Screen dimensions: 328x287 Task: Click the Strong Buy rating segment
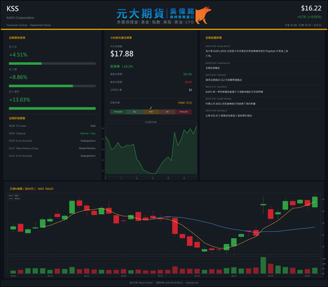[x=118, y=112]
